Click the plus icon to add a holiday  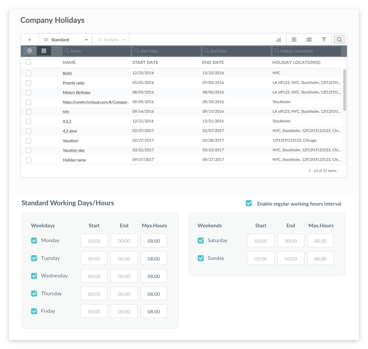(29, 40)
